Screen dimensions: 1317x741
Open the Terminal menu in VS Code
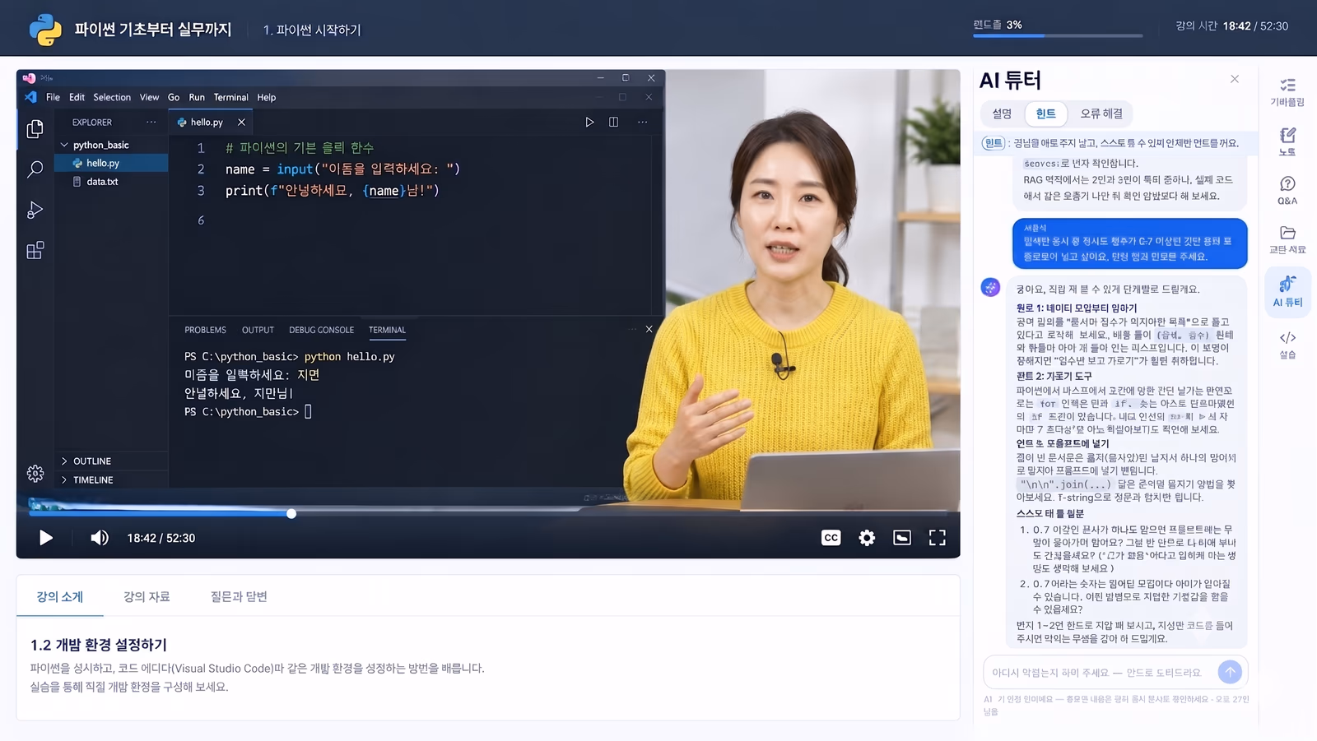click(x=230, y=97)
